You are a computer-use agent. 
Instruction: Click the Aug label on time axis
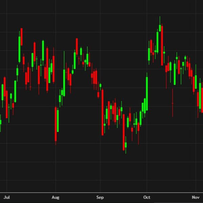56,197
